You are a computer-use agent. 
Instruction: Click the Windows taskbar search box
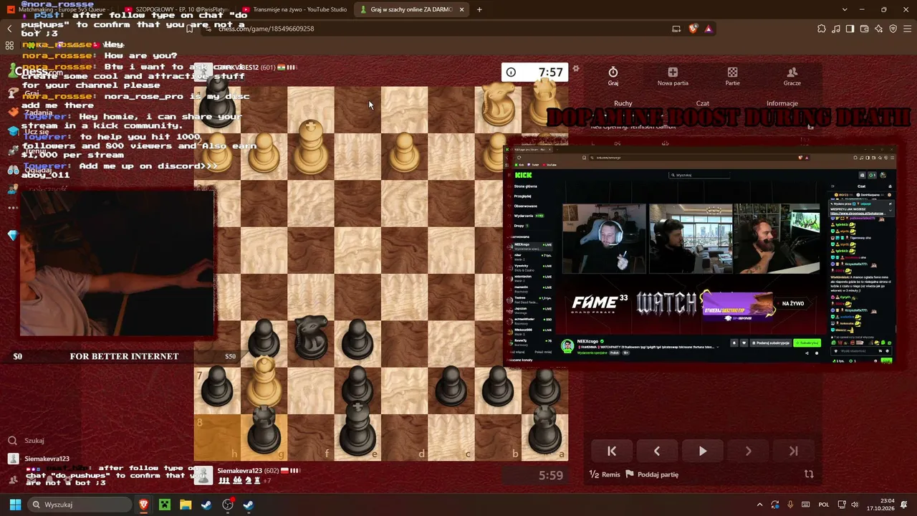pyautogui.click(x=80, y=505)
